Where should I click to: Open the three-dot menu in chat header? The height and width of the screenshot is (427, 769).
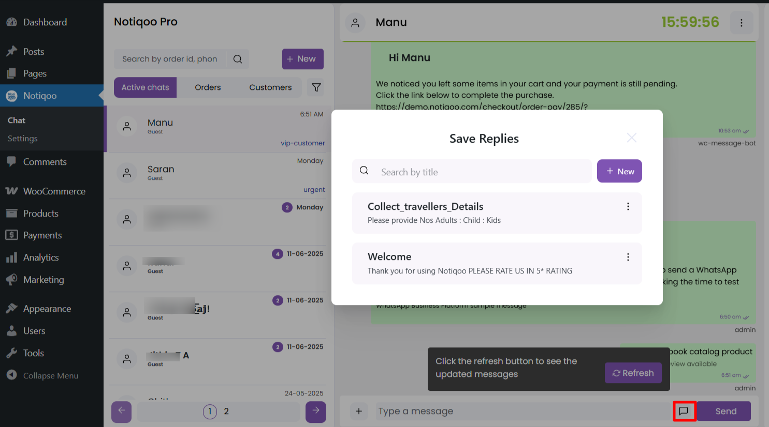pos(742,23)
